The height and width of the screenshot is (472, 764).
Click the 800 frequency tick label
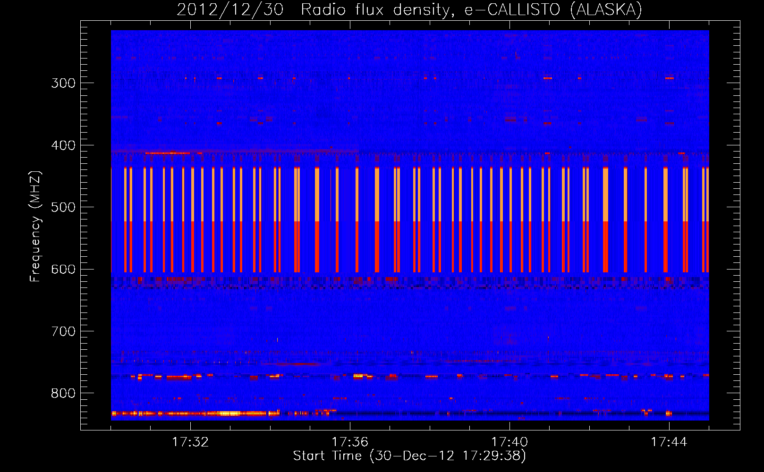click(x=63, y=394)
